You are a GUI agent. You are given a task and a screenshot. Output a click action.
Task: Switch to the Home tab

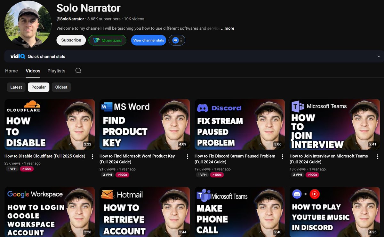coord(12,71)
